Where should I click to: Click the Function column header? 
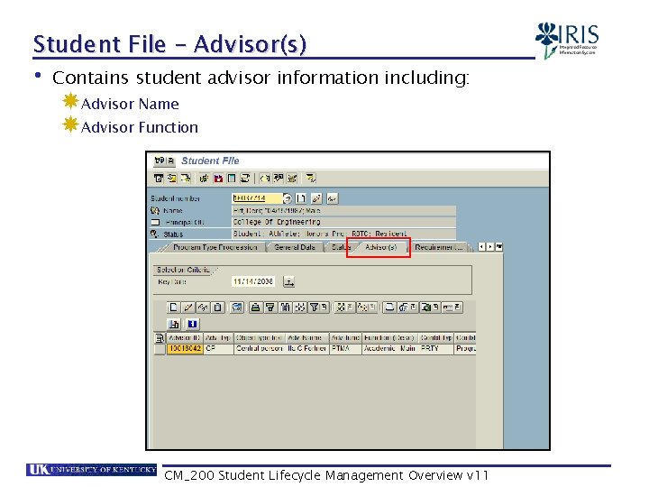click(x=390, y=338)
